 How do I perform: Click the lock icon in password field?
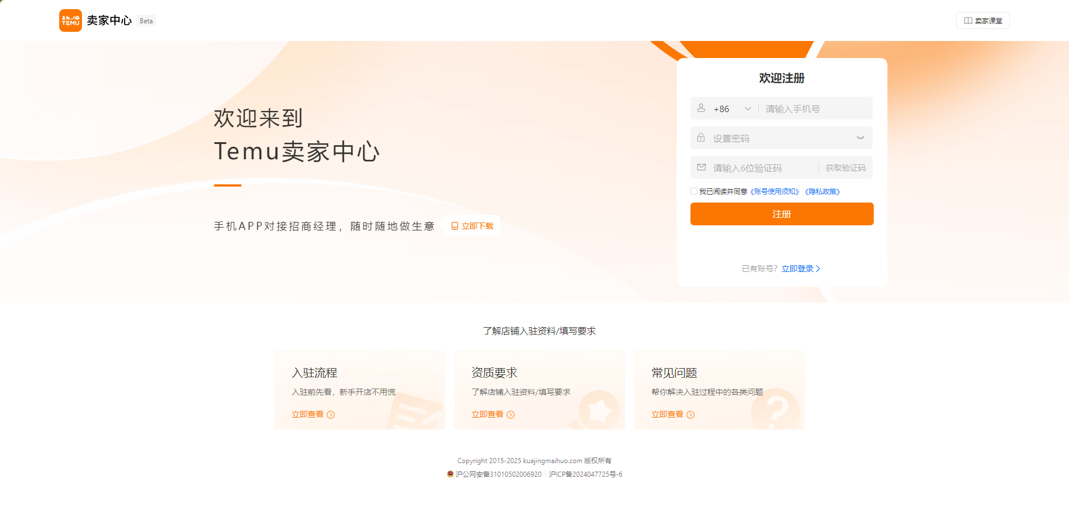701,138
